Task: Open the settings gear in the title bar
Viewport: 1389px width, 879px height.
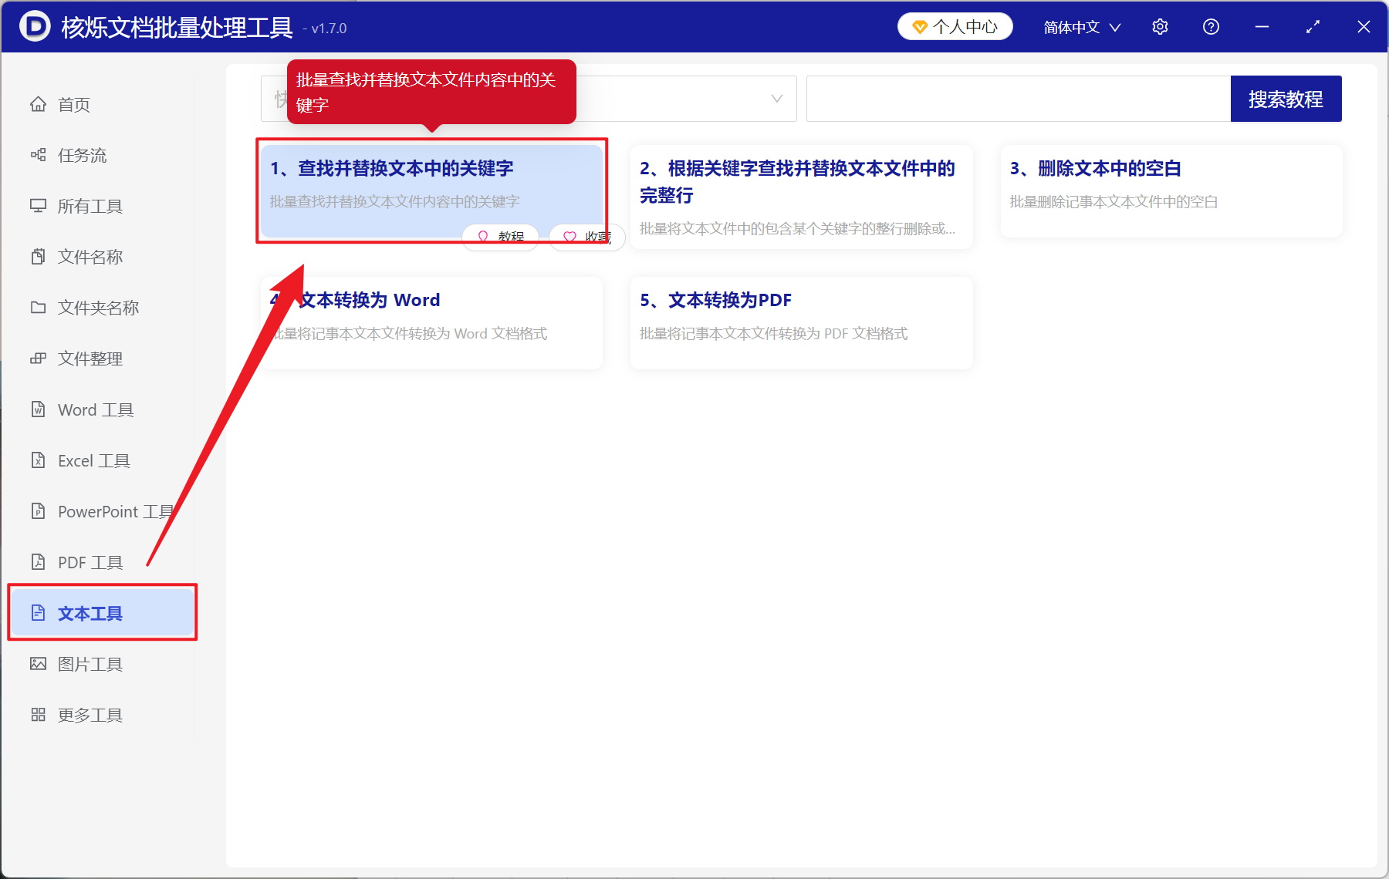Action: (x=1160, y=25)
